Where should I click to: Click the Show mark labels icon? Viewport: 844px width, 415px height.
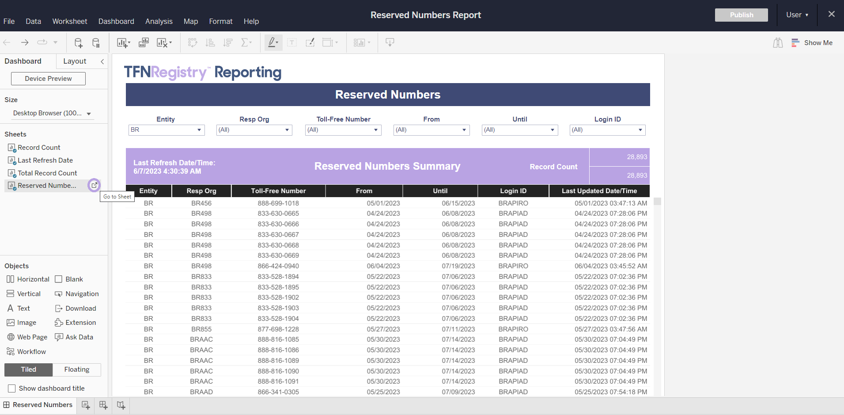pos(292,42)
